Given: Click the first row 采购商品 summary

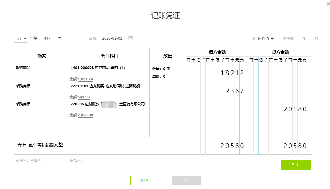Looking at the screenshot, I should coord(23,68).
